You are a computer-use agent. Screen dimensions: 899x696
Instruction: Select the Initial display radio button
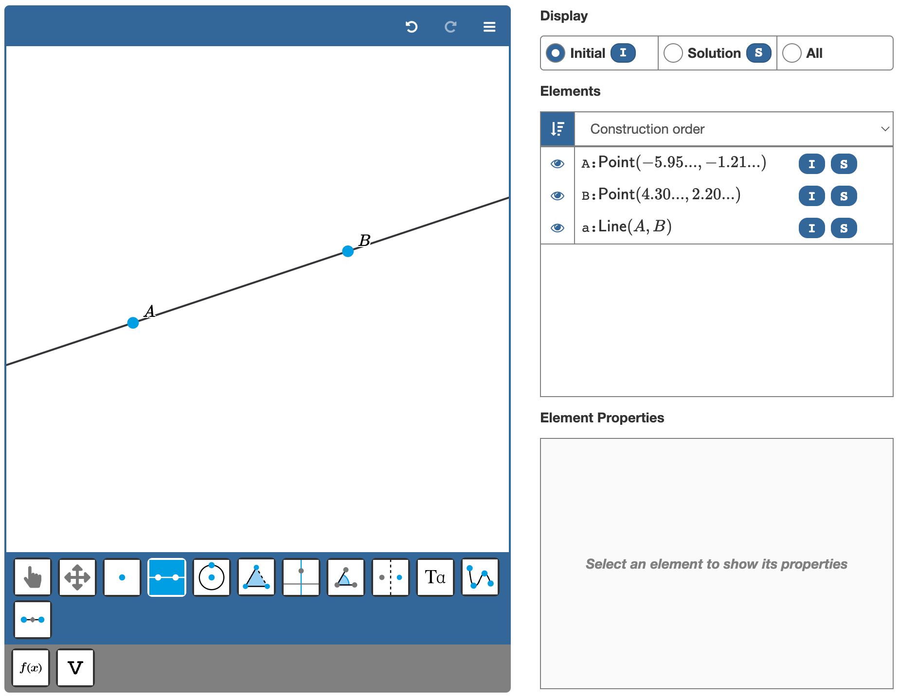556,53
